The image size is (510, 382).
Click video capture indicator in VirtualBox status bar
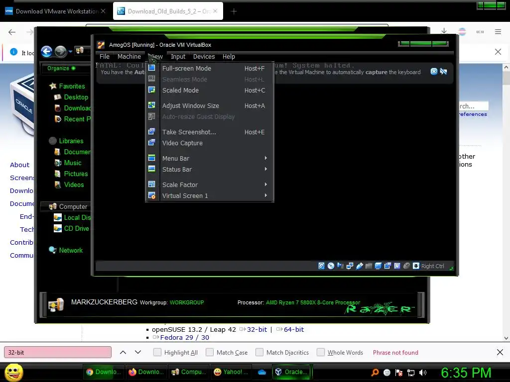point(387,266)
